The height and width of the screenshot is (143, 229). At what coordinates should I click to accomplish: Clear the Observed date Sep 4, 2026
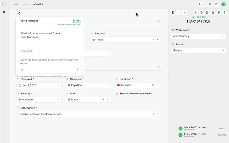(59, 85)
